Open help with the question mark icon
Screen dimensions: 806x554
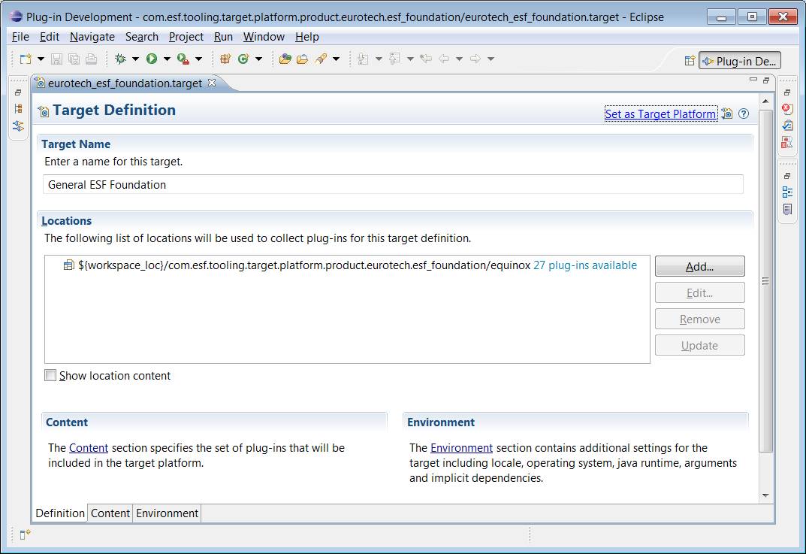coord(744,114)
